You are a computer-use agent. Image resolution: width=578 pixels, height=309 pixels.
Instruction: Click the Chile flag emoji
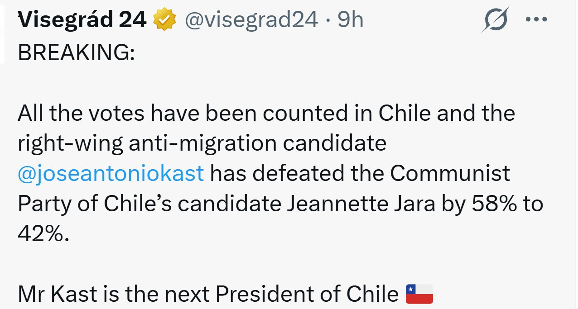click(419, 294)
